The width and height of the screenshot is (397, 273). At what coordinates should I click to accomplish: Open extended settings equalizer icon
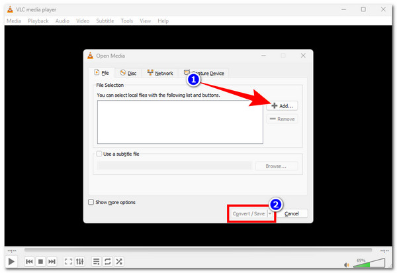80,261
